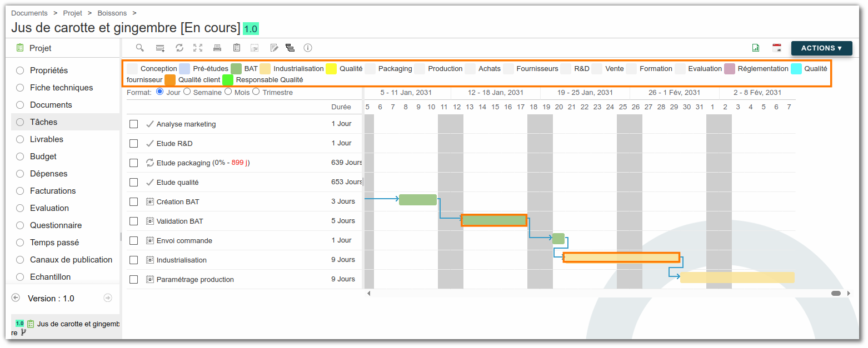Toggle fullscreen with the expand arrows icon
The image size is (868, 348).
click(x=198, y=48)
